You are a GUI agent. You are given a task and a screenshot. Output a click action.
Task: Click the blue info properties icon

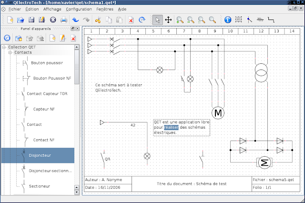227,20
